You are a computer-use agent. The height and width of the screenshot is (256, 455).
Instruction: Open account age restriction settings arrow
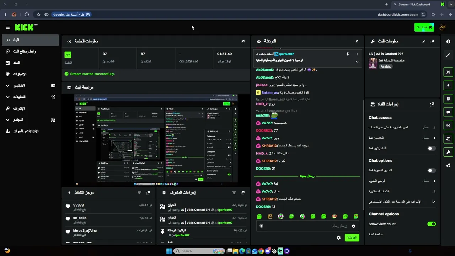434,127
